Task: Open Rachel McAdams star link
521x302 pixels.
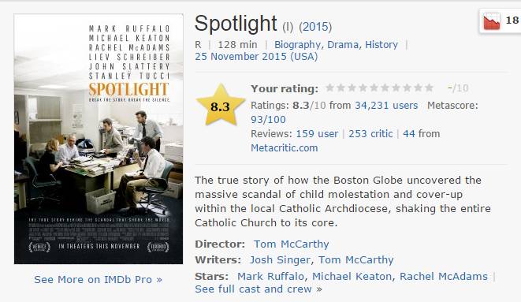Action: 444,276
